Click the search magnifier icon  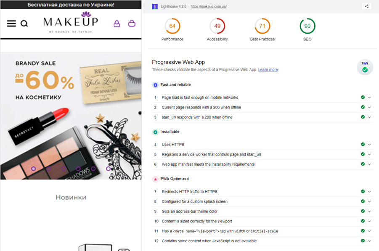click(24, 24)
